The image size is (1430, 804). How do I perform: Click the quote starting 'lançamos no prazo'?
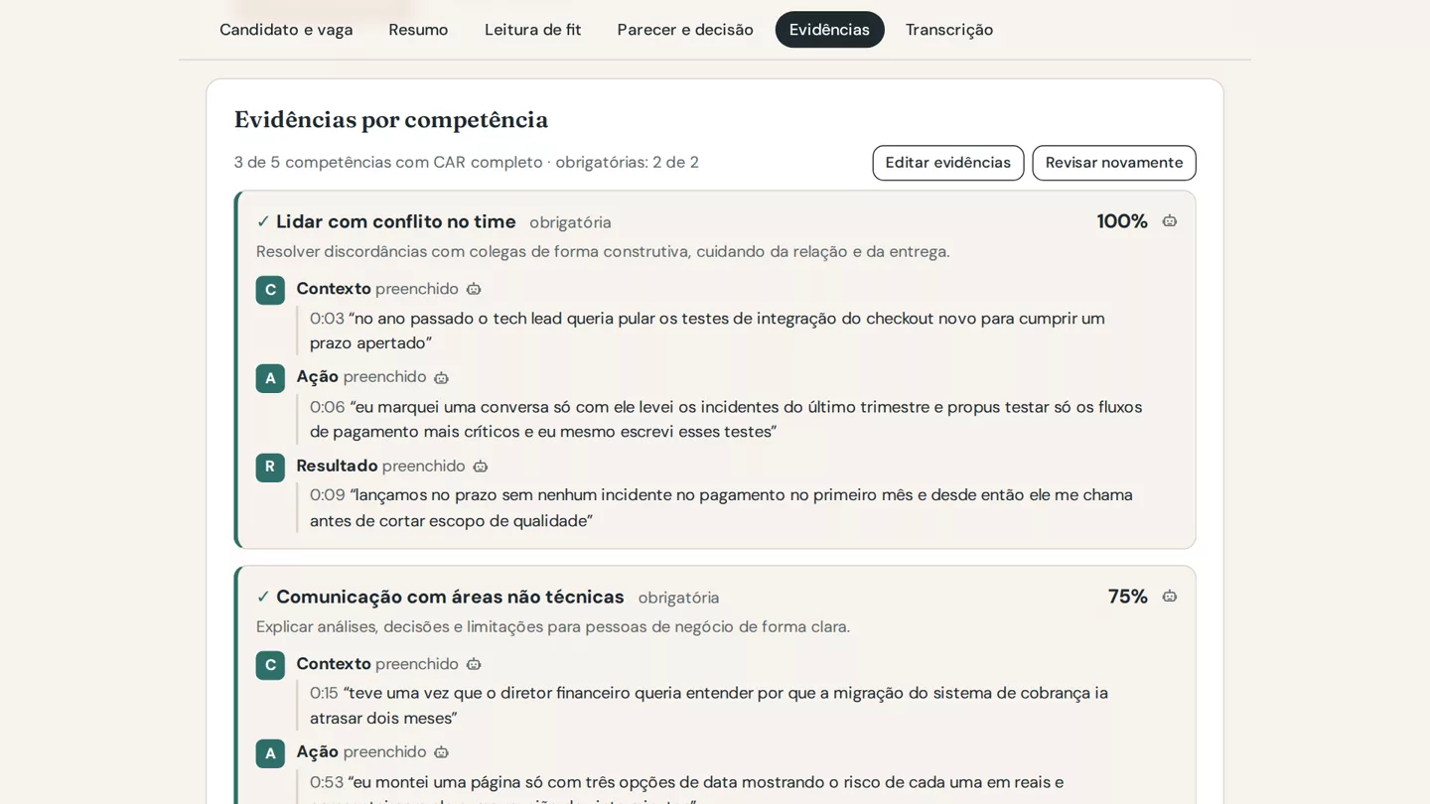pos(721,507)
